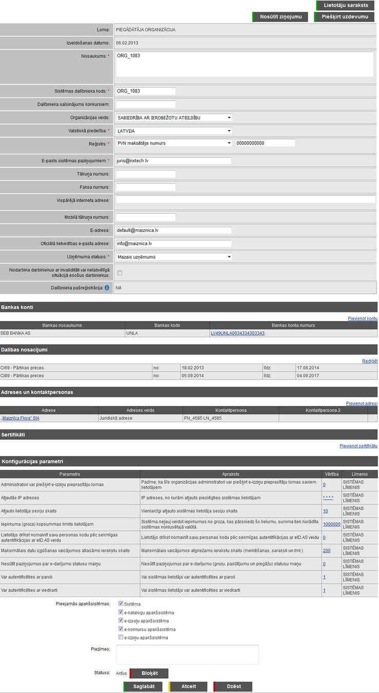Uncheck e-katalogu apakšsistēma checkbox
Viewport: 379px width, 693px height.
tap(121, 612)
